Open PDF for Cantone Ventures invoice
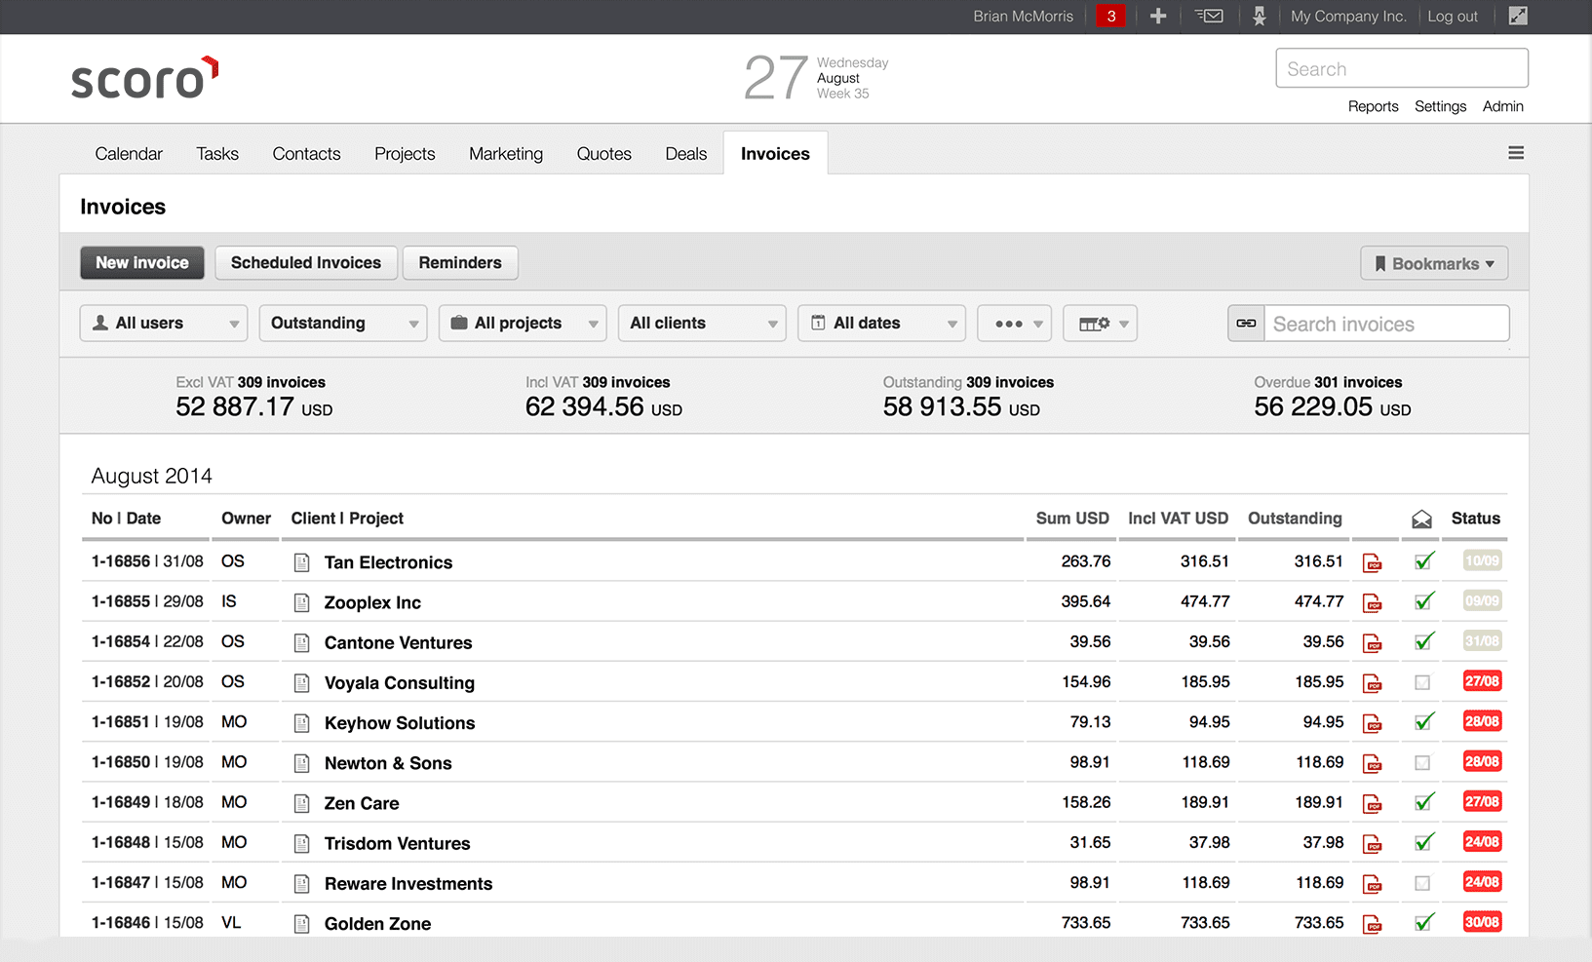 [1373, 642]
